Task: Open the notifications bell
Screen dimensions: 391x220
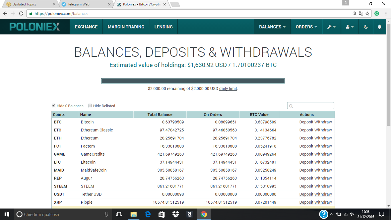Action: point(379,27)
